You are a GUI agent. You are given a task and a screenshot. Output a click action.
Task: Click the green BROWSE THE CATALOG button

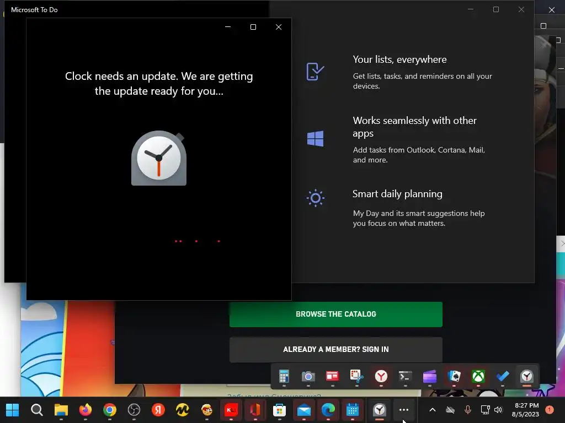(336, 314)
